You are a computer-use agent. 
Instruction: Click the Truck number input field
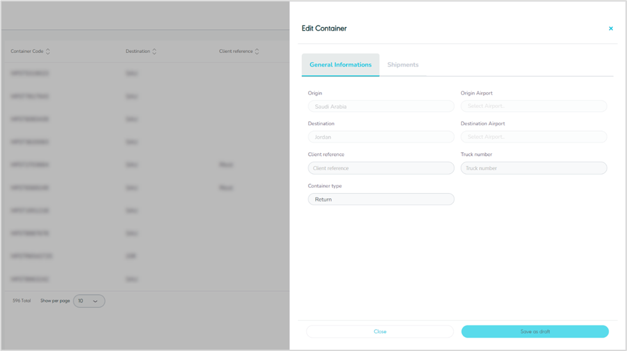click(x=533, y=168)
